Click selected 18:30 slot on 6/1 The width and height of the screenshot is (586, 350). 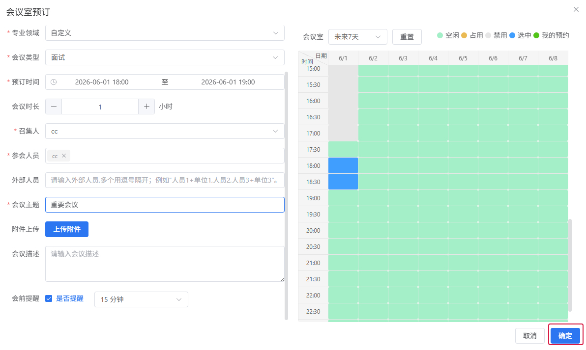click(343, 182)
